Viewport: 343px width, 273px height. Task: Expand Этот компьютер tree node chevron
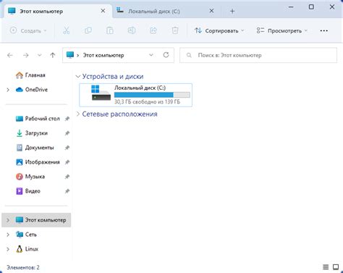[8, 220]
